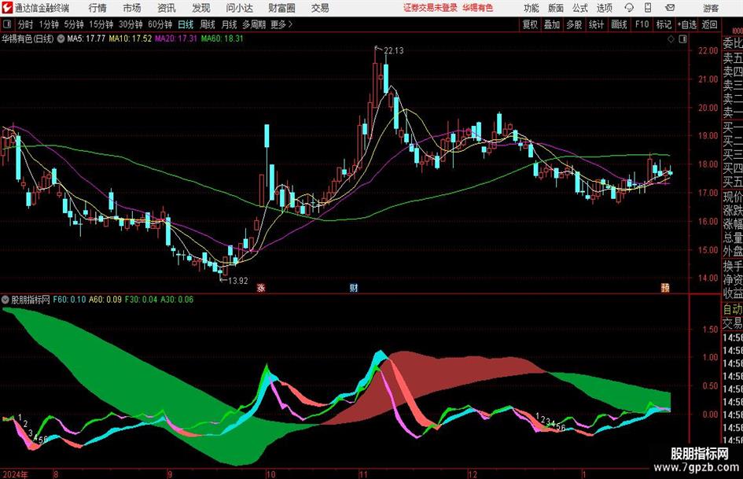This screenshot has width=743, height=479.
Task: Click the 13.92 low price label
Action: pyautogui.click(x=238, y=281)
